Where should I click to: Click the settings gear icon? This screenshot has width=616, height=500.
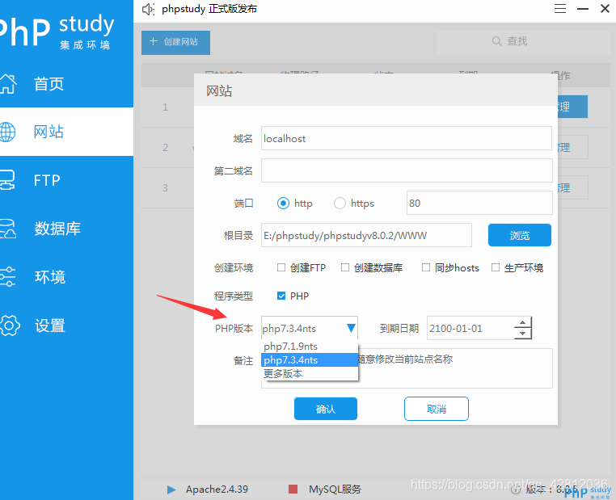coord(9,326)
